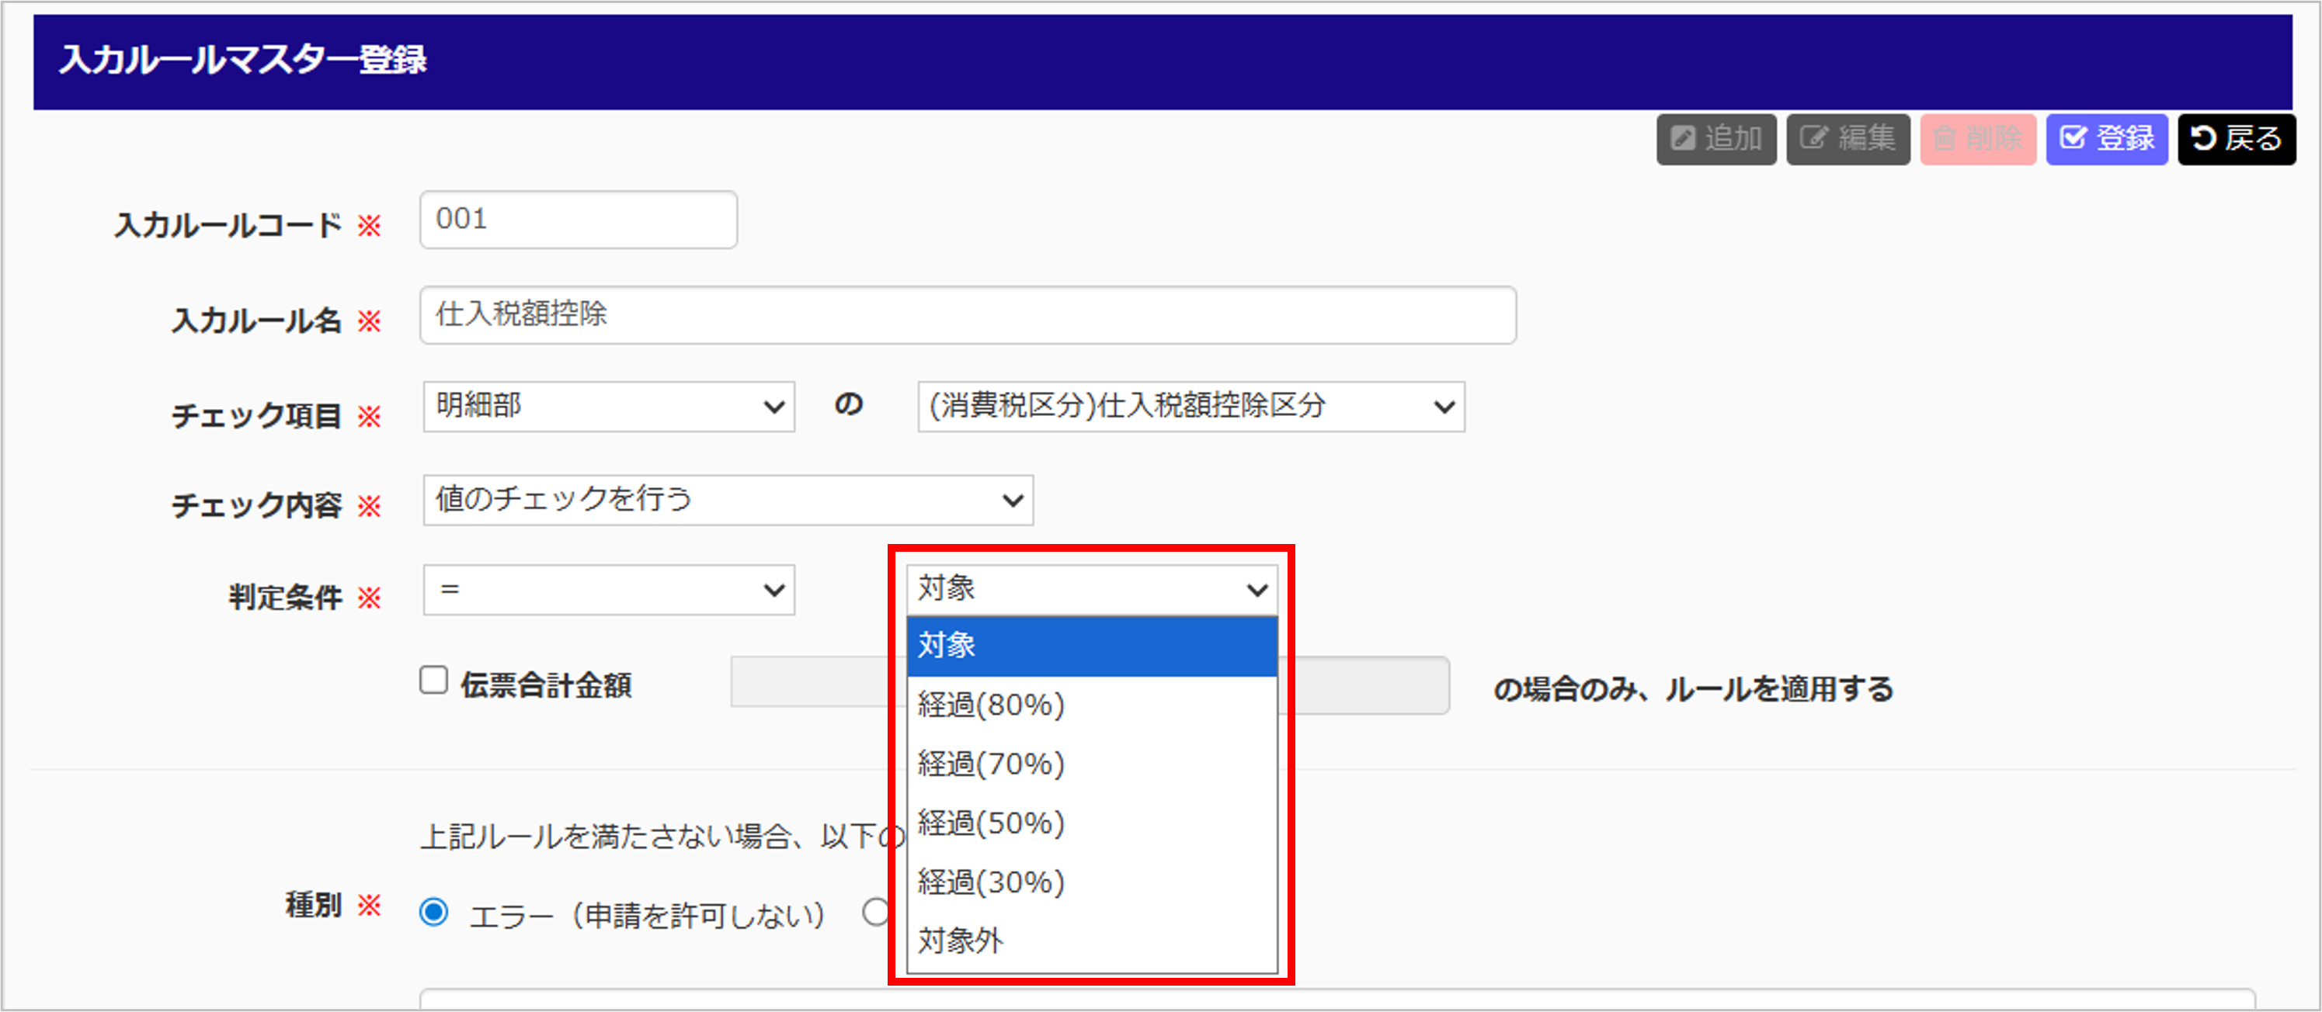
Task: Choose 経過(50%) from the dropdown list
Action: (1092, 823)
